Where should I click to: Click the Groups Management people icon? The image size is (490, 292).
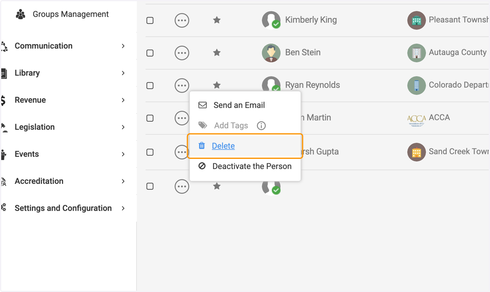pos(20,14)
